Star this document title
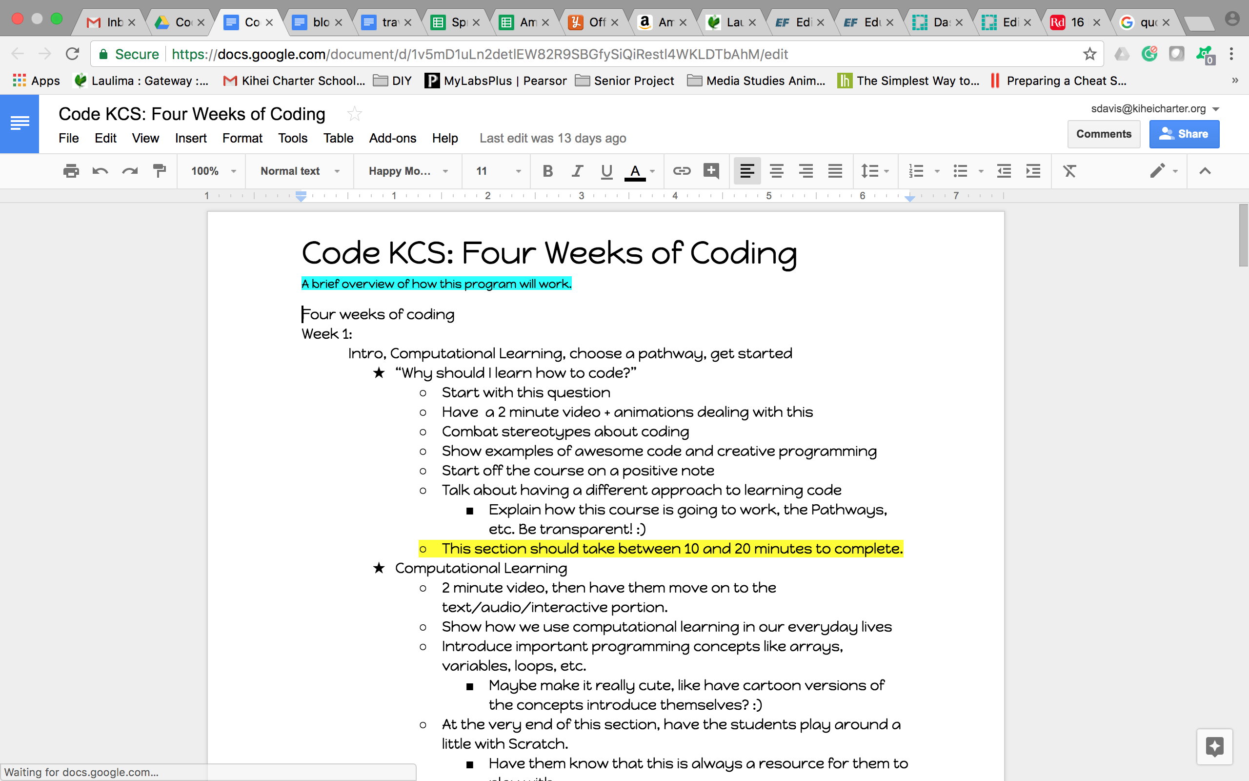 point(355,114)
